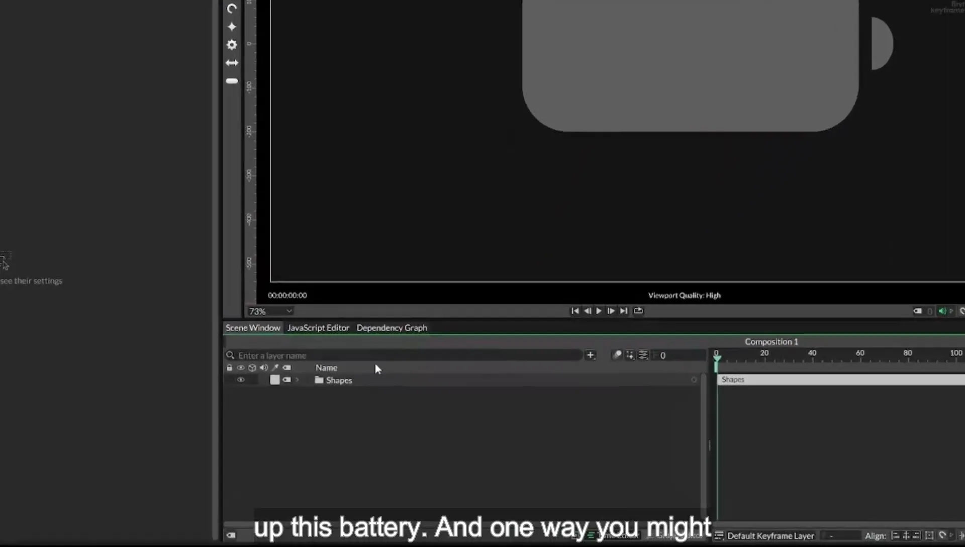Click the star-shaped tool in the viewport toolbar
Viewport: 965px width, 547px height.
tap(232, 27)
